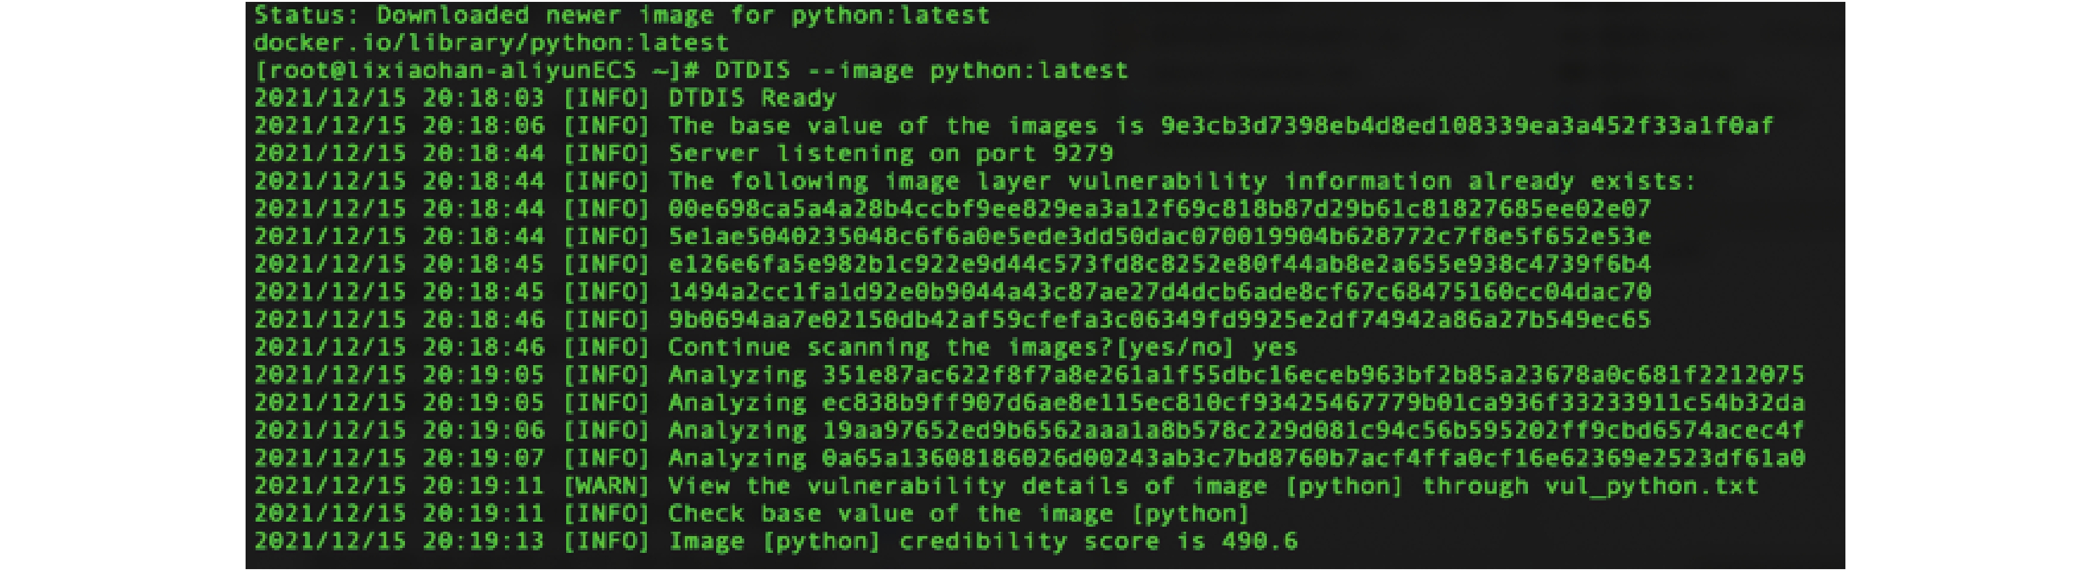This screenshot has height=571, width=2091.
Task: Click the Analyzing hash starting 351e87ac622f
Action: coord(1314,374)
